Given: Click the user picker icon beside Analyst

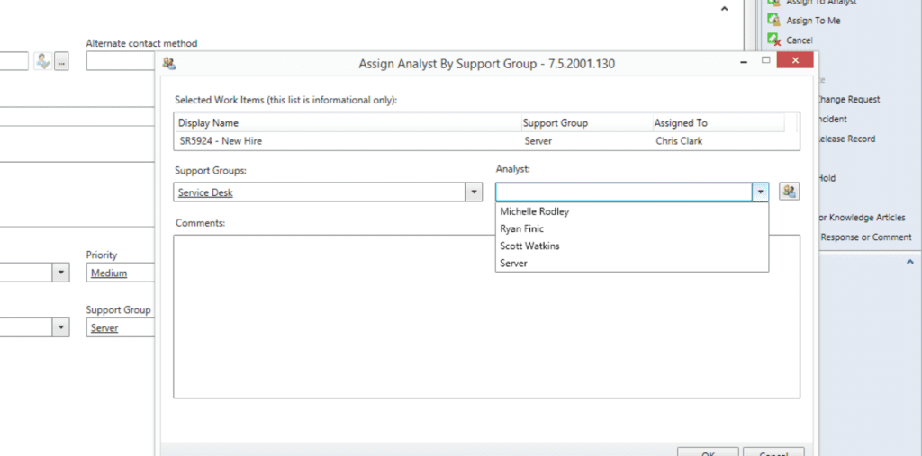Looking at the screenshot, I should point(789,191).
